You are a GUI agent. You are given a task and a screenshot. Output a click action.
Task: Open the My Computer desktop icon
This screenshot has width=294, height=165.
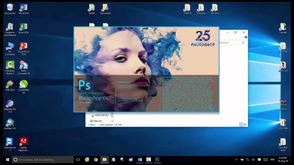[10, 49]
